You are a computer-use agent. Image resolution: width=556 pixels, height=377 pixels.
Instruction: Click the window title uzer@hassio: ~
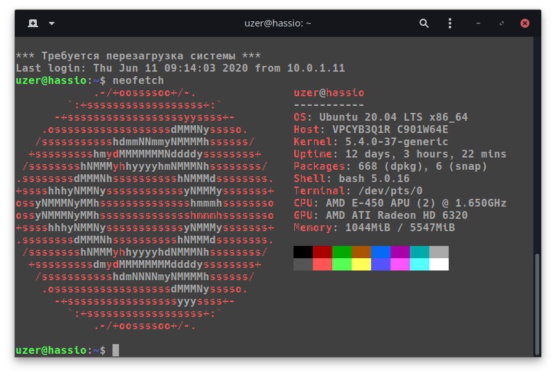point(277,23)
